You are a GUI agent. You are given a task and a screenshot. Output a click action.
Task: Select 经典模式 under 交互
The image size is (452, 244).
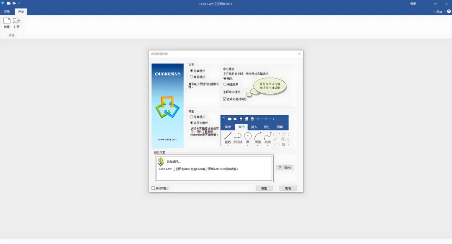tap(198, 71)
